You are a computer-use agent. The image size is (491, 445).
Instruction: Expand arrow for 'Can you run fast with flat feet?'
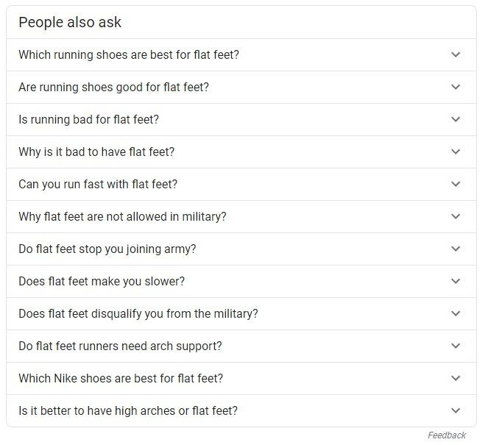click(456, 184)
